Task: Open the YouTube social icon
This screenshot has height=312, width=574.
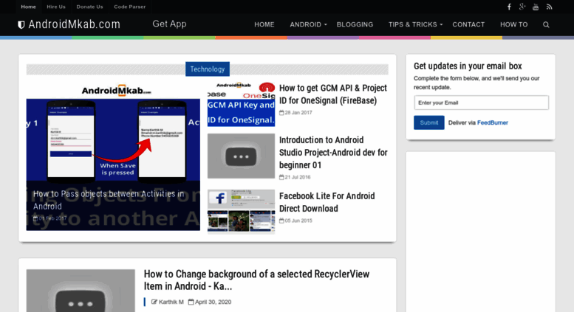Action: point(536,7)
